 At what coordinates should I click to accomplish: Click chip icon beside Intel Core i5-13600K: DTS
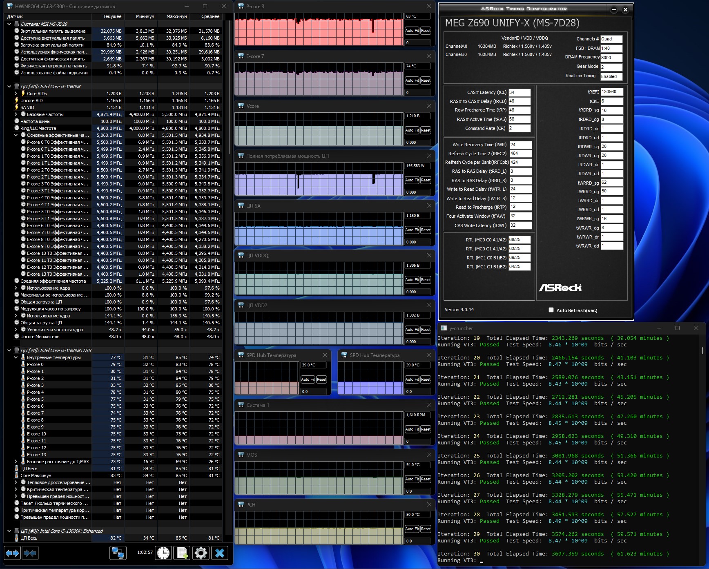(x=16, y=350)
